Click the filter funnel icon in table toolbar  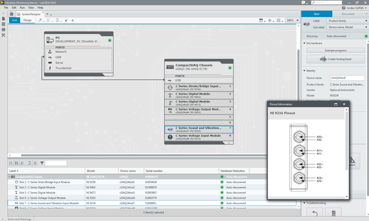(42, 163)
